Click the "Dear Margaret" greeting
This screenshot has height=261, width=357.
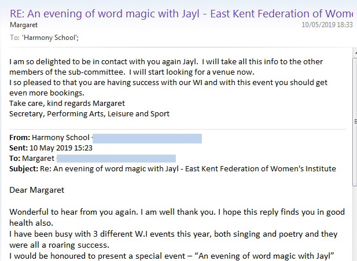[37, 190]
